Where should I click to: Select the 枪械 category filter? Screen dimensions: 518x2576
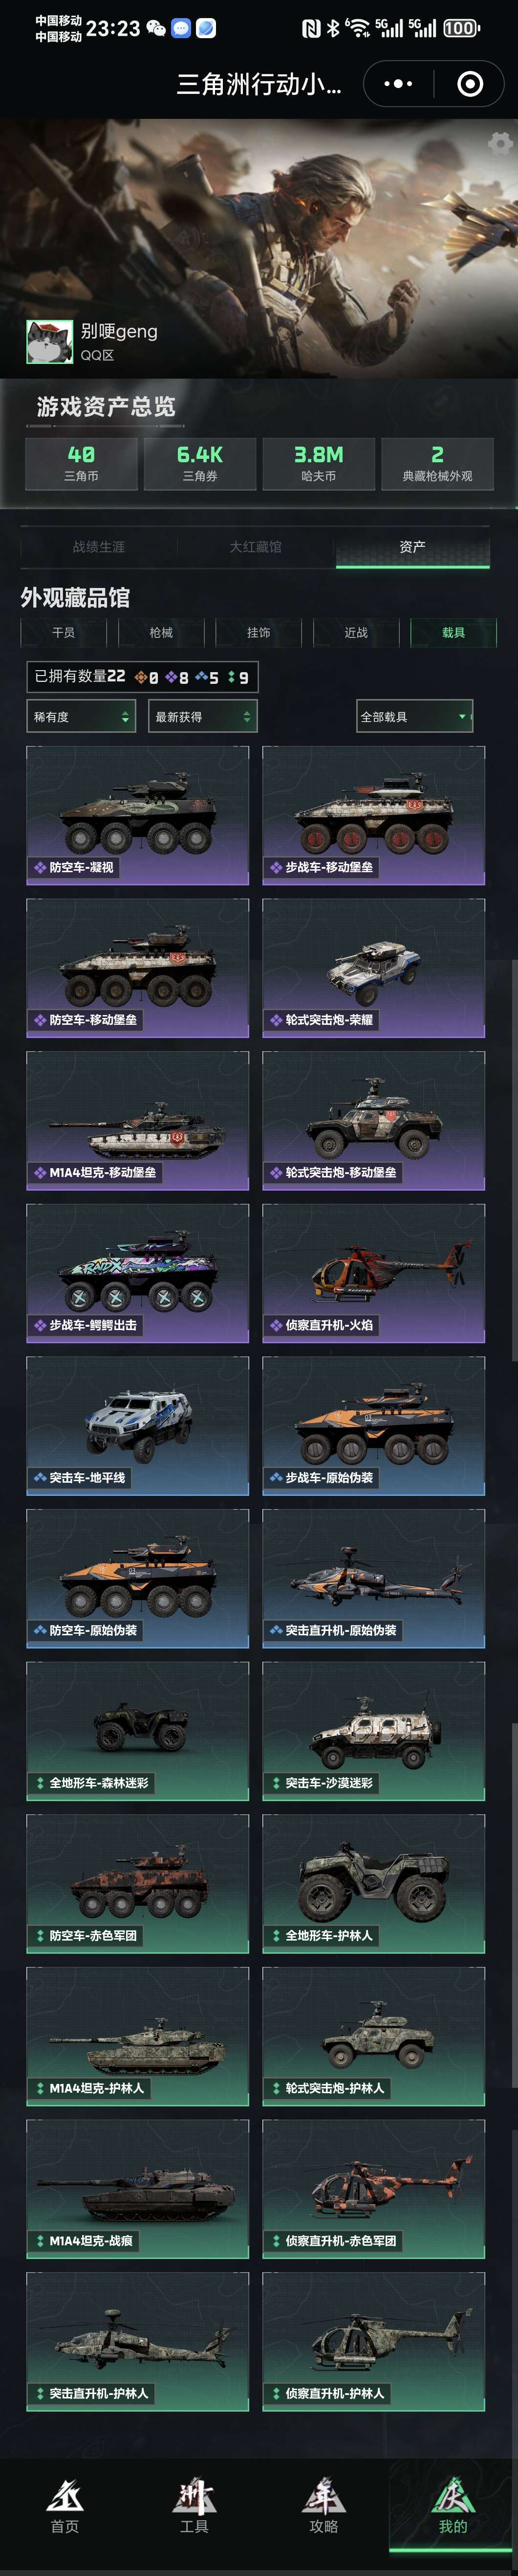click(161, 632)
